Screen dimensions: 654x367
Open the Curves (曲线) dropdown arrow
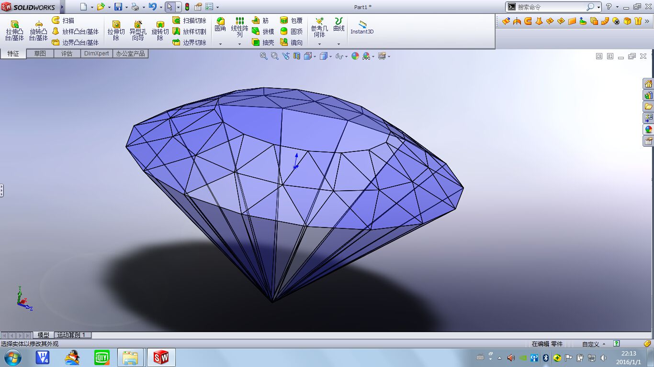pos(338,44)
